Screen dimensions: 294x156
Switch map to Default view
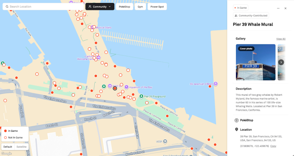click(x=8, y=147)
